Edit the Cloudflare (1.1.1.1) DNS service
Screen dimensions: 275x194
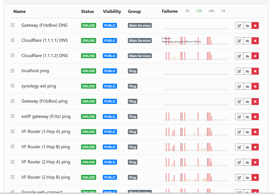(239, 41)
